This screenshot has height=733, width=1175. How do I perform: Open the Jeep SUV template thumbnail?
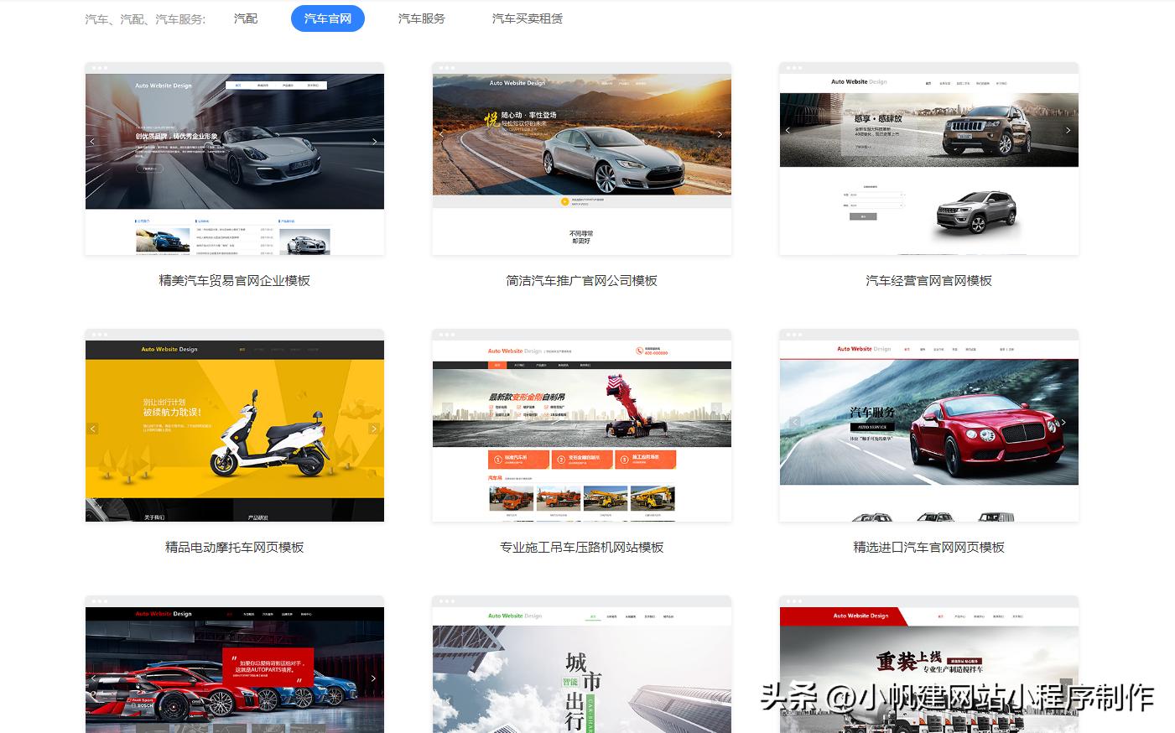point(929,159)
